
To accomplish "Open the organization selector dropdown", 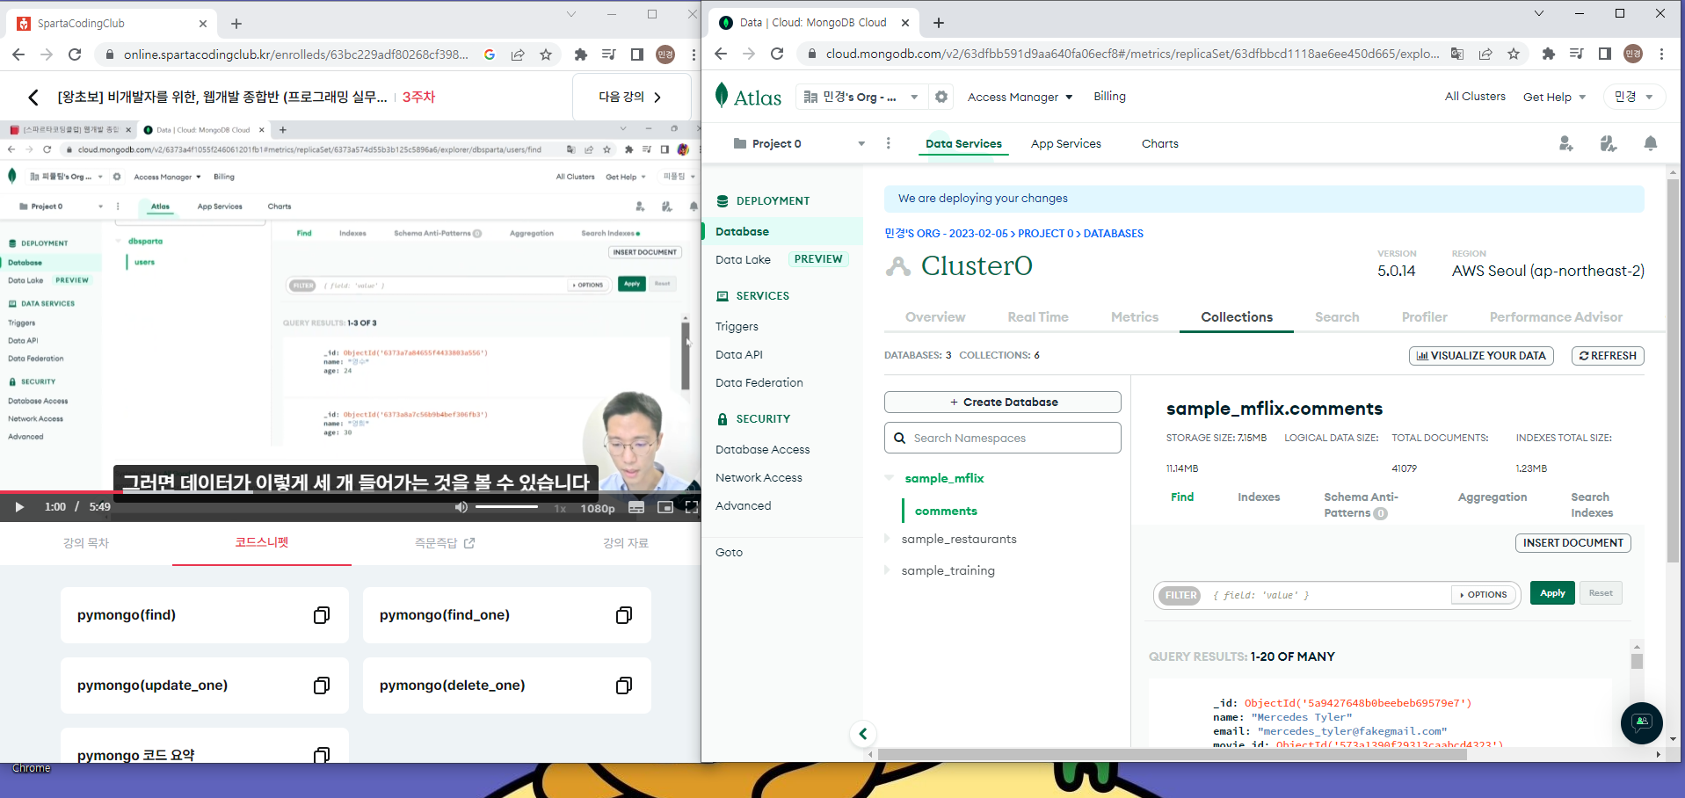I will 861,97.
